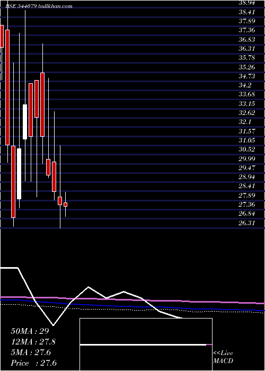Image resolution: width=265 pixels, height=371 pixels.
Task: Click the 28.41 price axis label
Action: 246,186
